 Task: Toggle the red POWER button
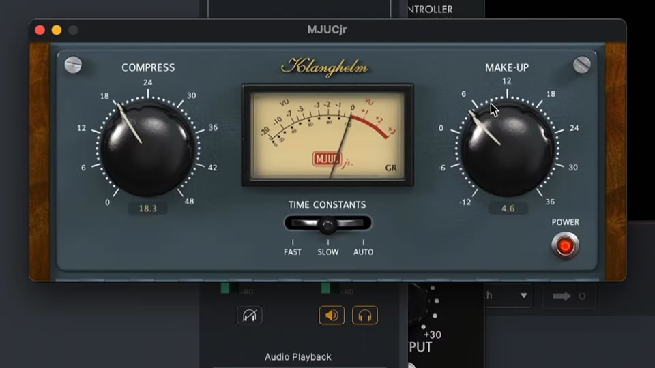(565, 246)
